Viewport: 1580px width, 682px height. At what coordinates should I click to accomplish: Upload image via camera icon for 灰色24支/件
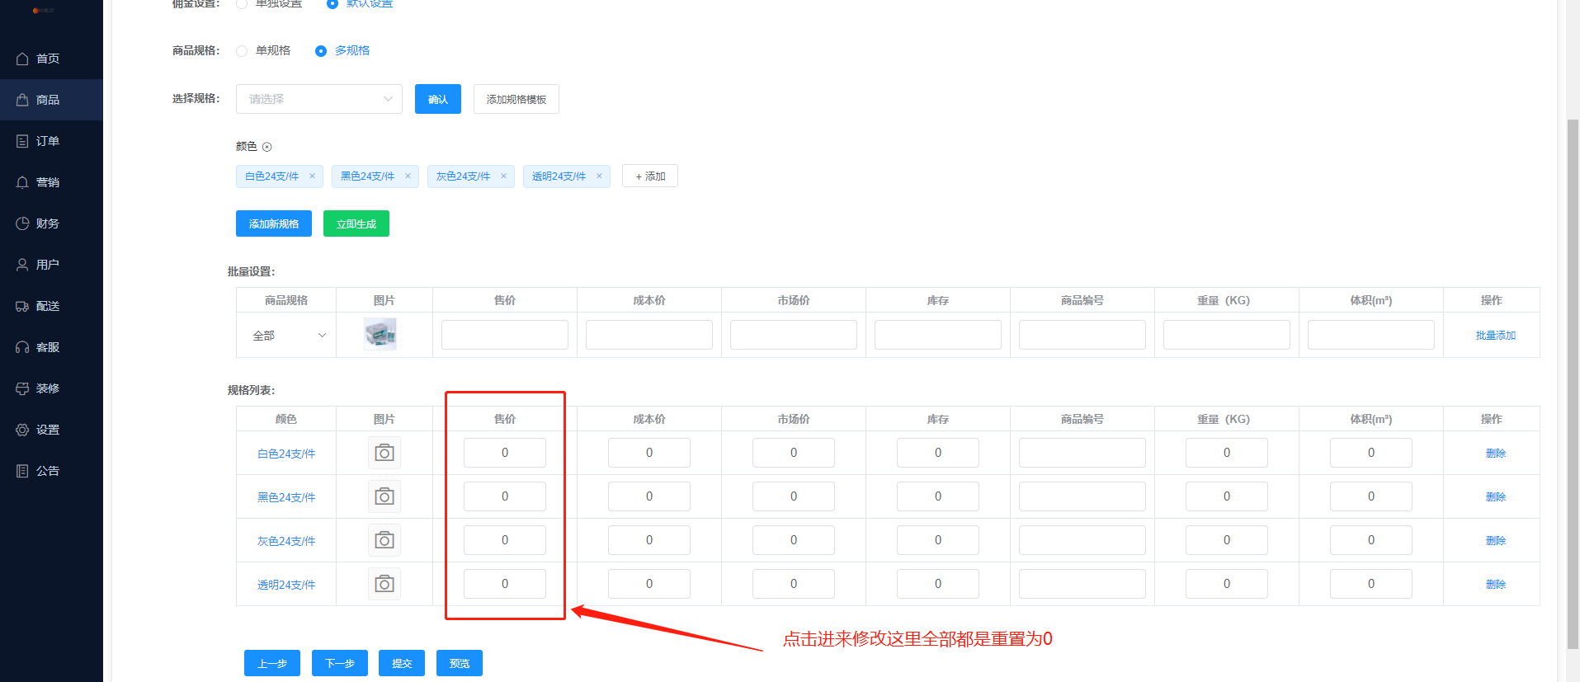tap(384, 540)
